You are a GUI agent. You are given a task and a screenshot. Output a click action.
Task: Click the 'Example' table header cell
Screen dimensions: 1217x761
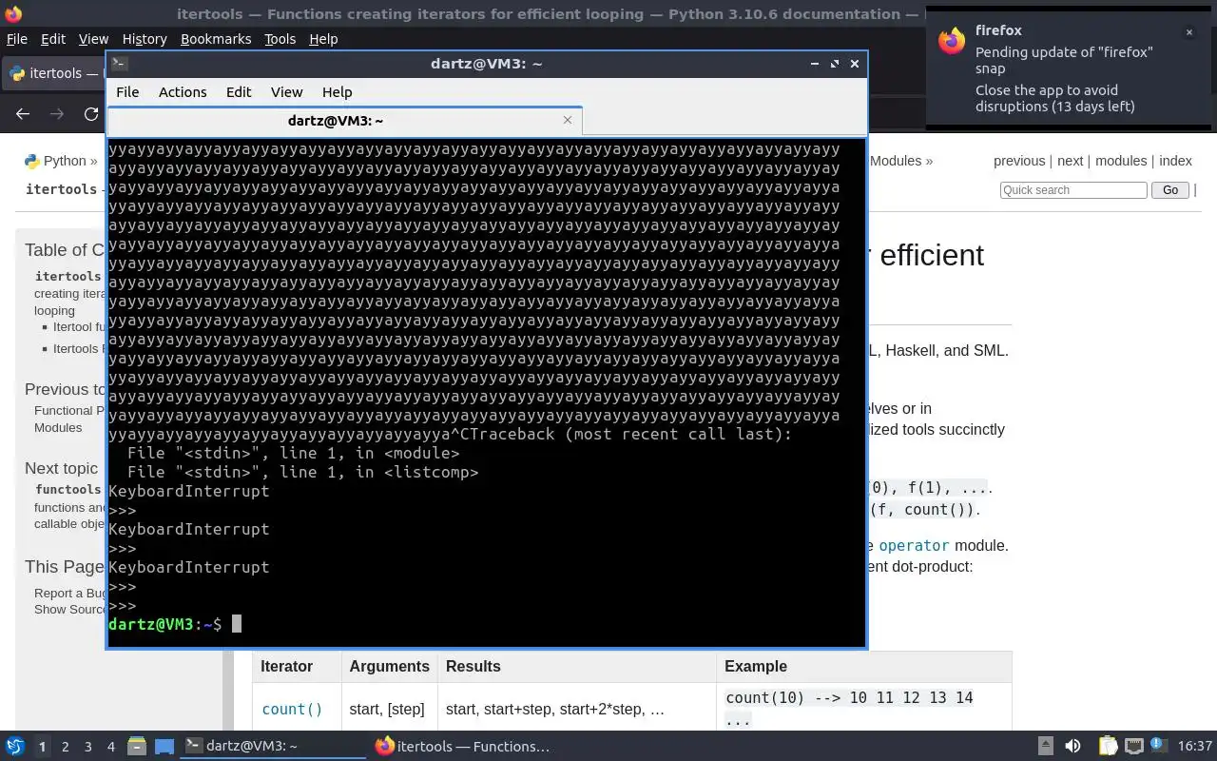863,667
